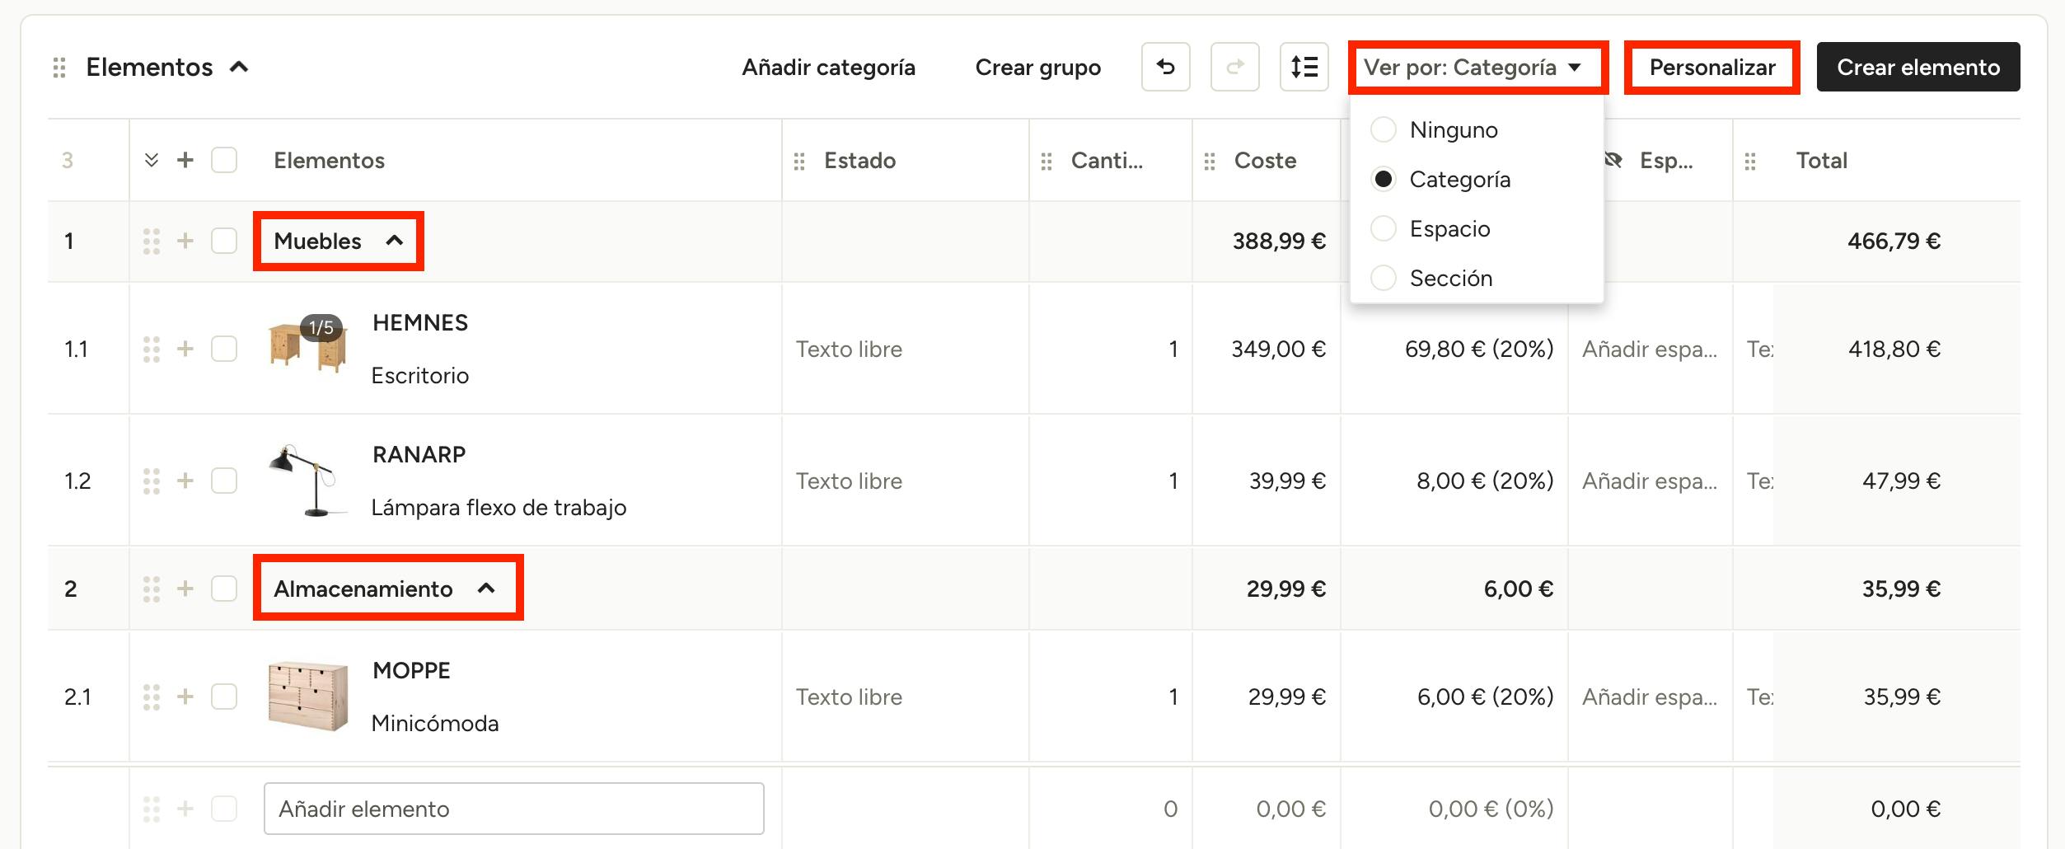Click the Añadir categoría link

(828, 67)
